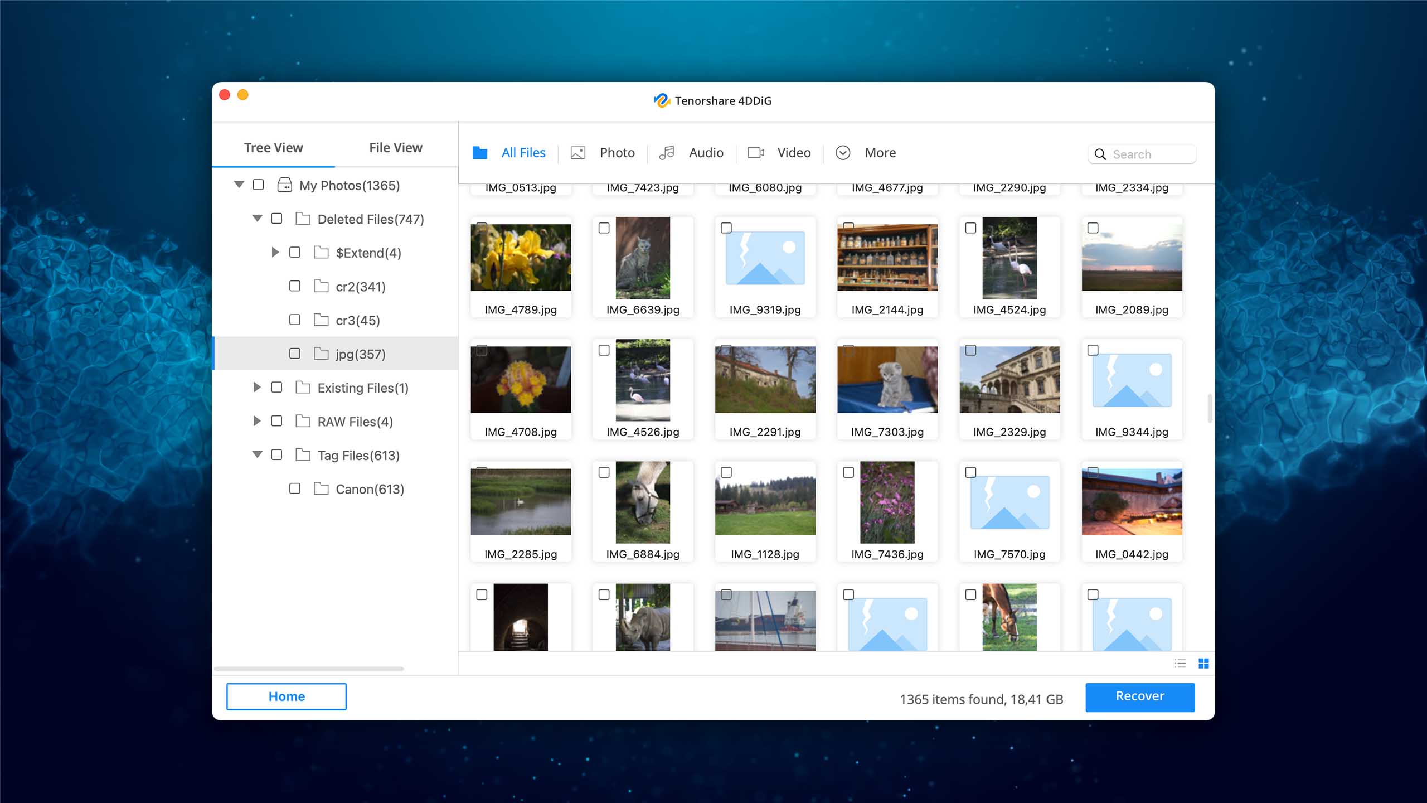Click the Home button
1427x803 pixels.
287,696
